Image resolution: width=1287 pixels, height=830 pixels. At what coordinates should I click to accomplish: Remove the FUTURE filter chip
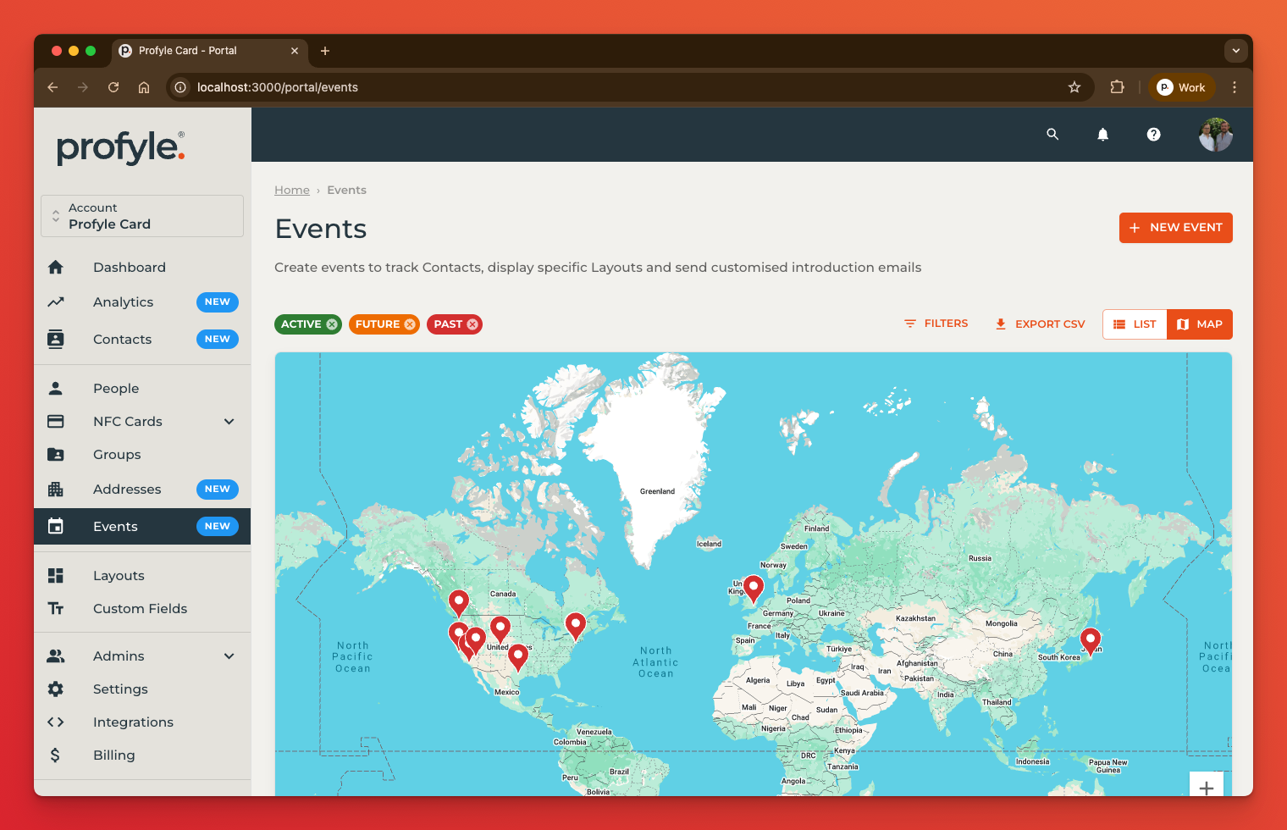(x=410, y=324)
